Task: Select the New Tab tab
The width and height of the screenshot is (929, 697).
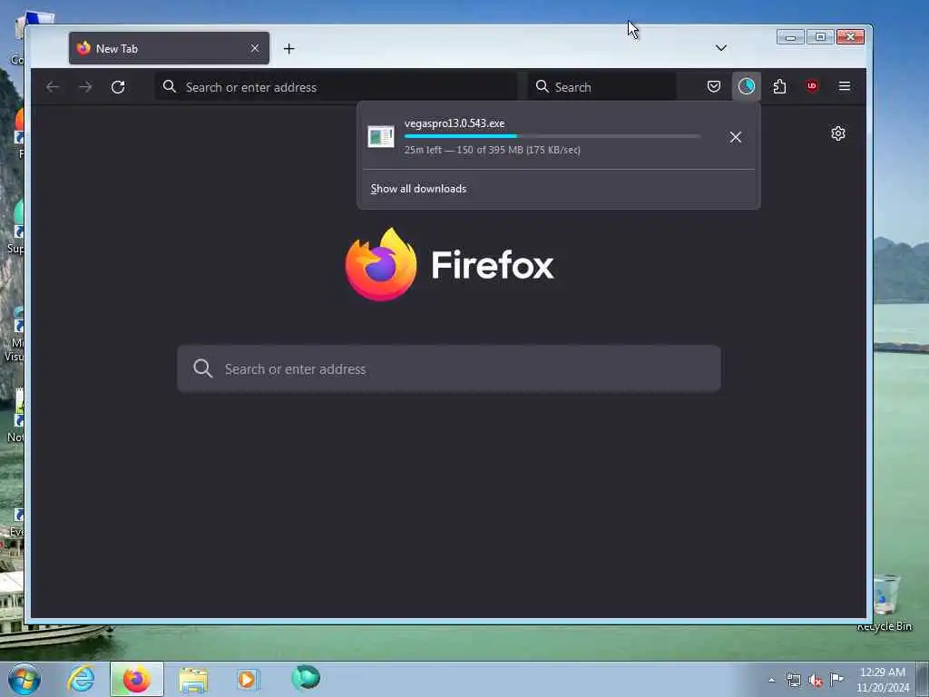Action: click(x=169, y=49)
